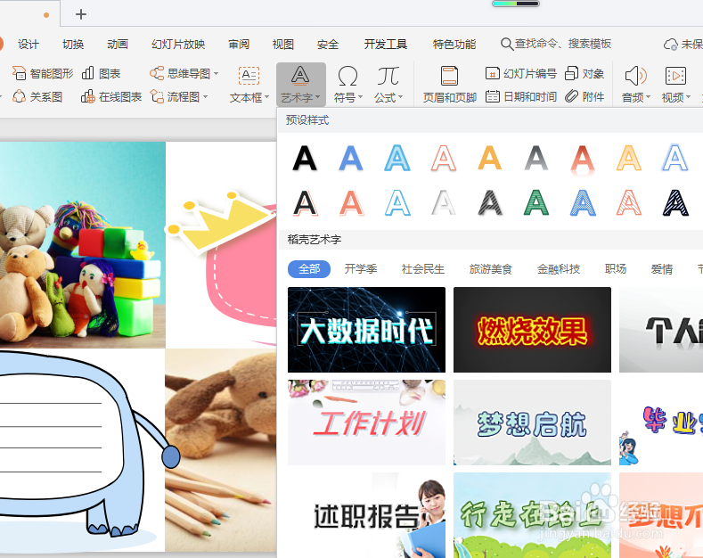The width and height of the screenshot is (703, 558).
Task: Open the 开发工具 developer tools tab
Action: [x=386, y=45]
